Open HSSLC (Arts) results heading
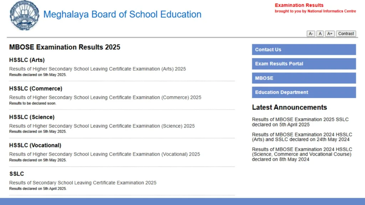 [x=27, y=60]
